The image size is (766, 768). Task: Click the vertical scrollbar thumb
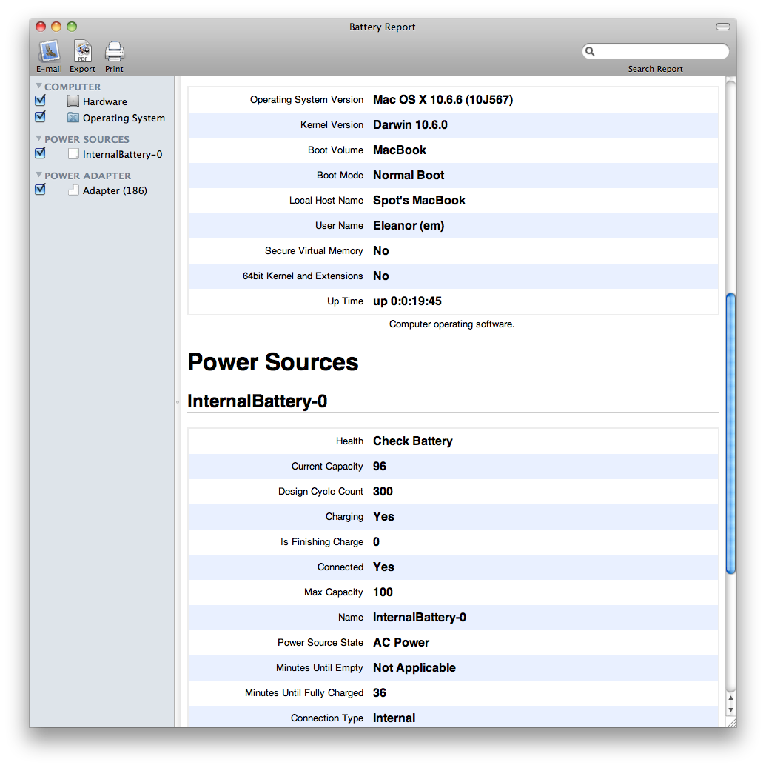(730, 433)
